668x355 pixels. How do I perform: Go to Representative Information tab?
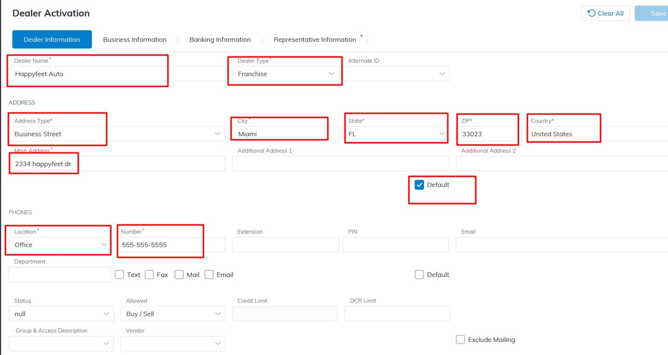pyautogui.click(x=315, y=40)
